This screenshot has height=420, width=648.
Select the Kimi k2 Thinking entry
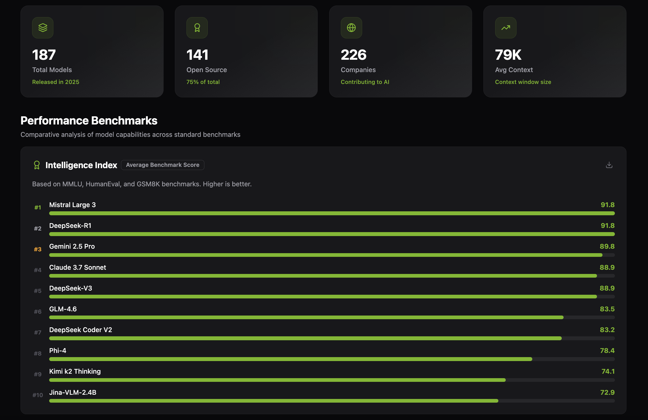point(75,372)
